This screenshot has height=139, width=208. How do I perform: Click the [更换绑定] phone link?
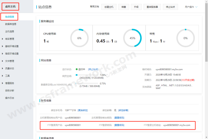tap(83, 110)
